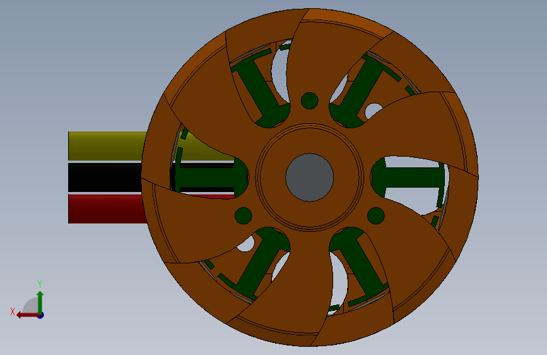This screenshot has height=355, width=547.
Task: Select the circular hub ring around the shaft
Action: coord(309,133)
